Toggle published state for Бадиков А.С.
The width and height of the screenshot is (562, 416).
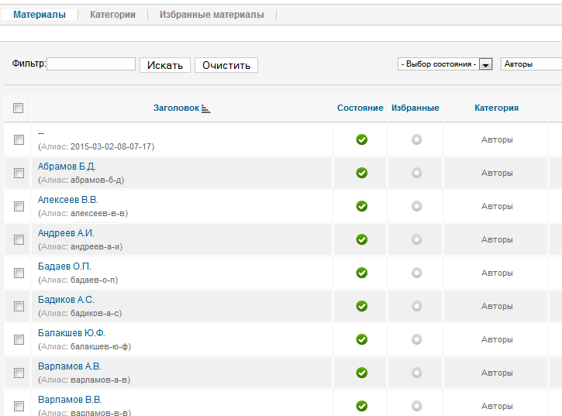click(x=362, y=306)
